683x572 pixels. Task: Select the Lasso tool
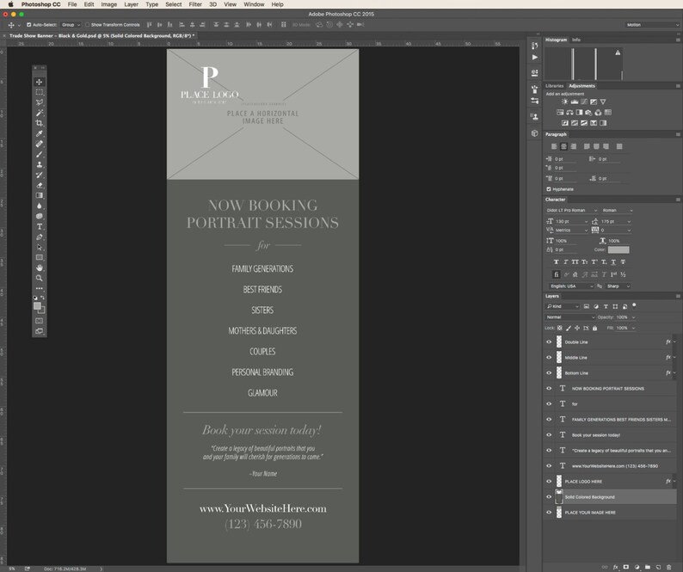coord(40,102)
